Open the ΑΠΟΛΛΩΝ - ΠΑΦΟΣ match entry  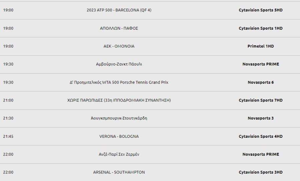[119, 28]
